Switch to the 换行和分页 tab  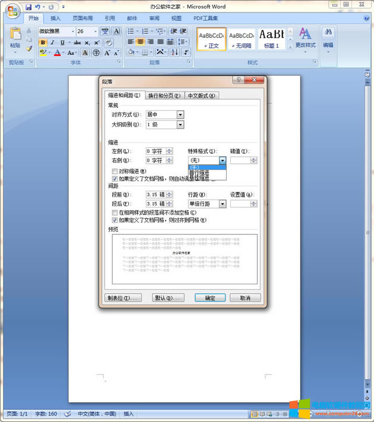pyautogui.click(x=163, y=95)
